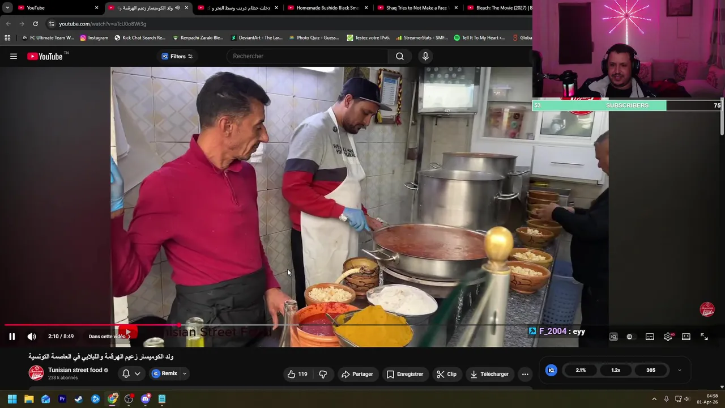Open the 04:58 clock and date
Viewport: 725px width, 408px height.
coord(708,399)
